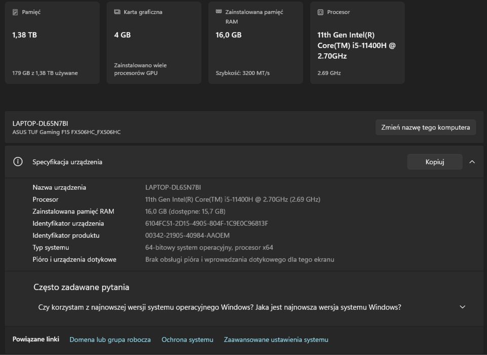Click '11th Gen Intel(R) Core(TM) i5-11400H @ 2.70GHz' card title

click(357, 45)
